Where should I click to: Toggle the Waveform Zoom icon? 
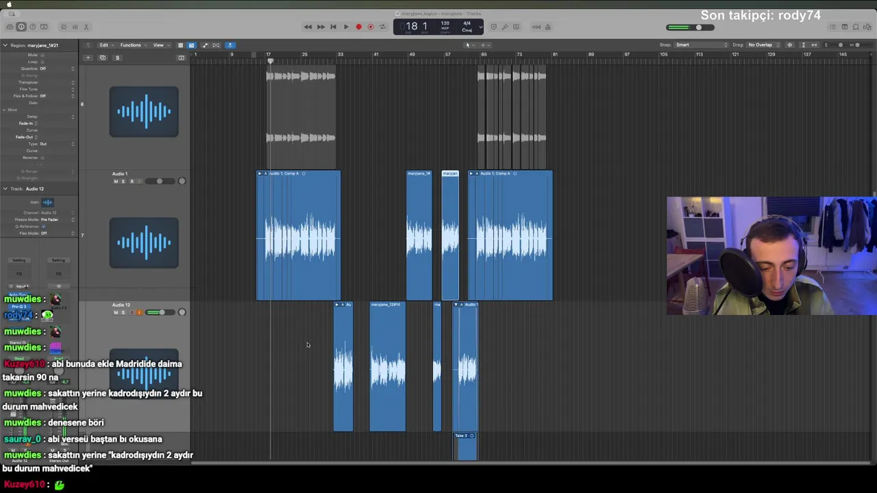[x=789, y=45]
